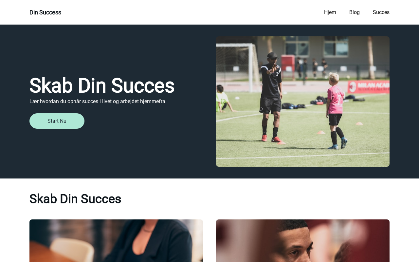Open the right card image with man

point(303,241)
